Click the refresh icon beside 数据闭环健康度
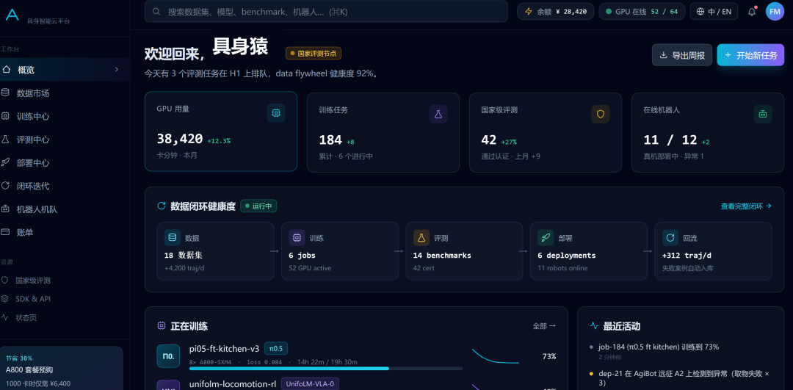Screen dimensions: 793x390 pos(162,206)
